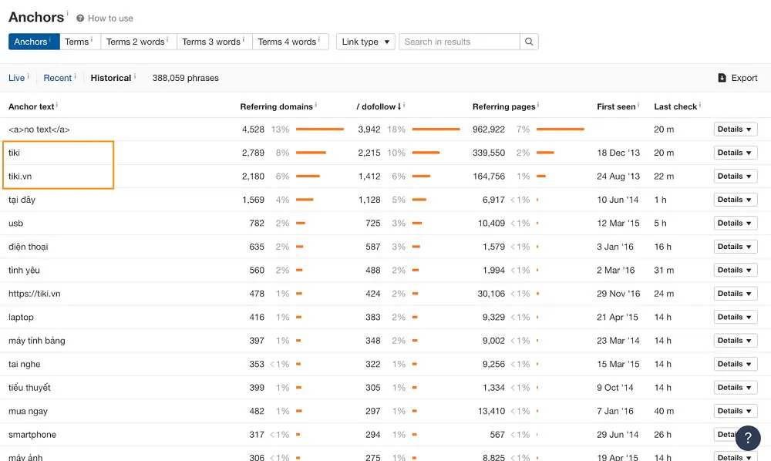The width and height of the screenshot is (771, 461).
Task: Click the Export download icon
Action: tap(722, 78)
